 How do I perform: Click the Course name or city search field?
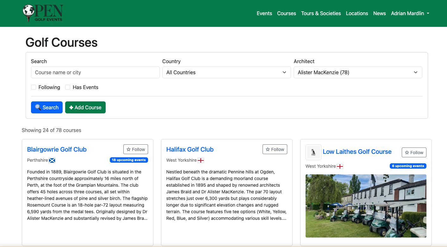[95, 72]
